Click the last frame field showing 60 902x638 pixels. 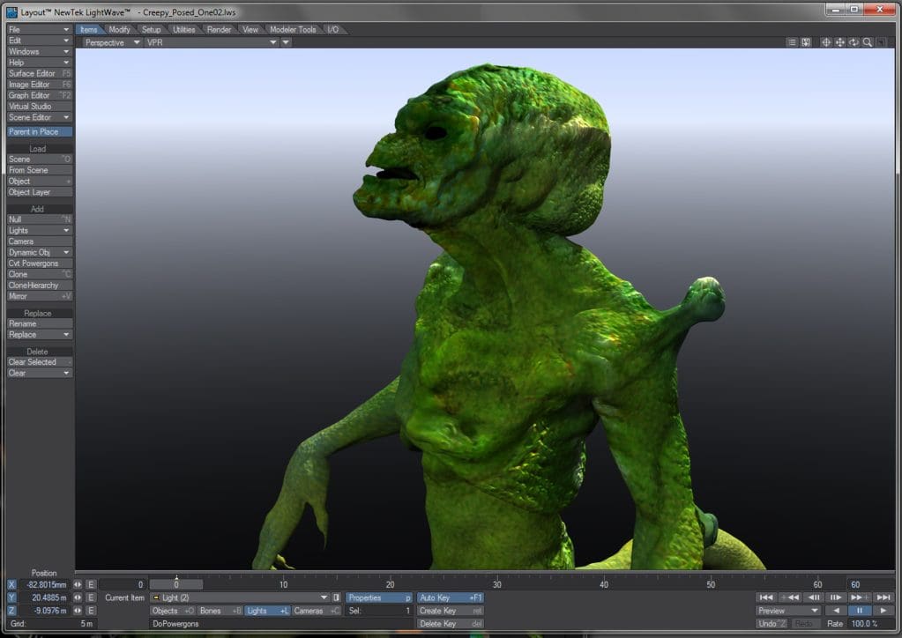[869, 584]
